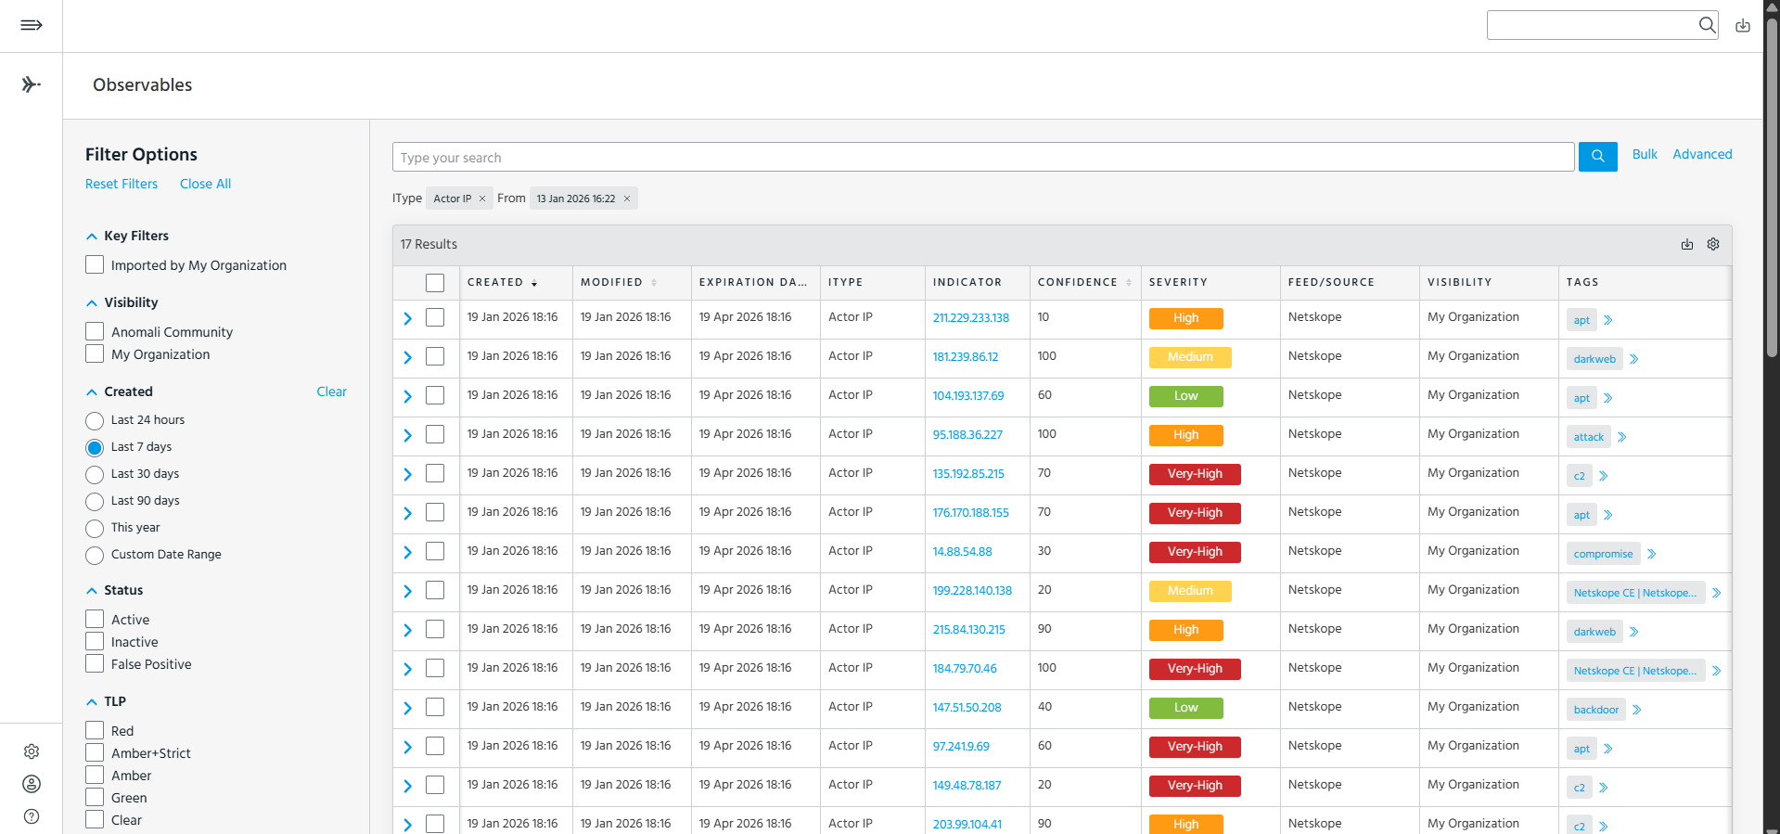Screen dimensions: 1780x834
Task: Click the backdoor tag on 147.51.50.208
Action: 1596,710
